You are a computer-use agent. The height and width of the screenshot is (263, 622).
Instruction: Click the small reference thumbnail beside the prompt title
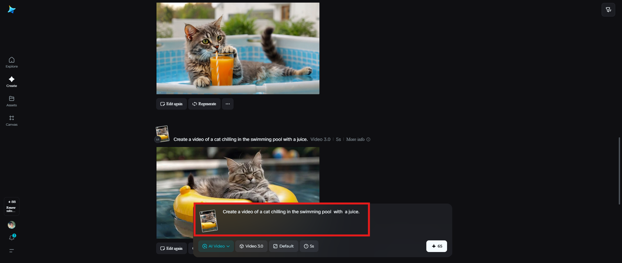(x=162, y=134)
